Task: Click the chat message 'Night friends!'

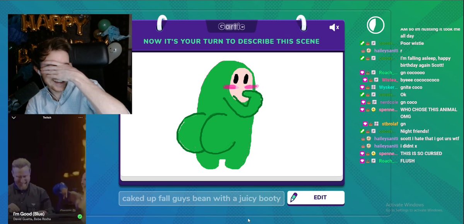Action: pyautogui.click(x=415, y=131)
